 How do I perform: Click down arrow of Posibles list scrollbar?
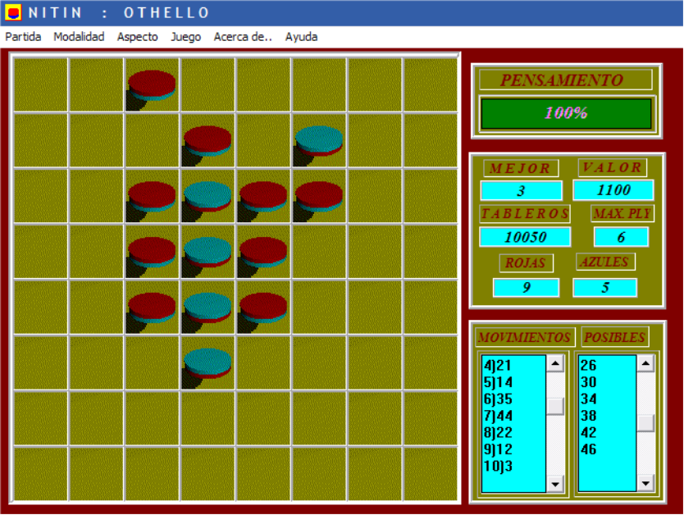pos(646,484)
